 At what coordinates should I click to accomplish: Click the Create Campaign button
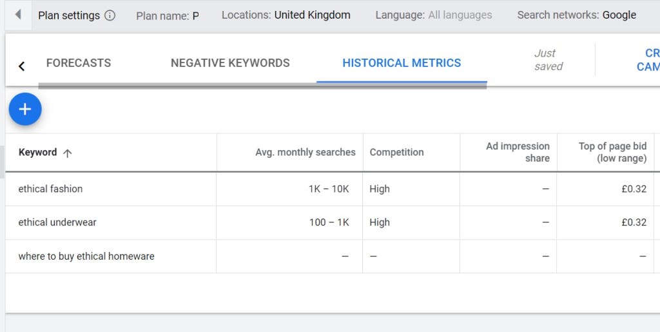pyautogui.click(x=647, y=60)
